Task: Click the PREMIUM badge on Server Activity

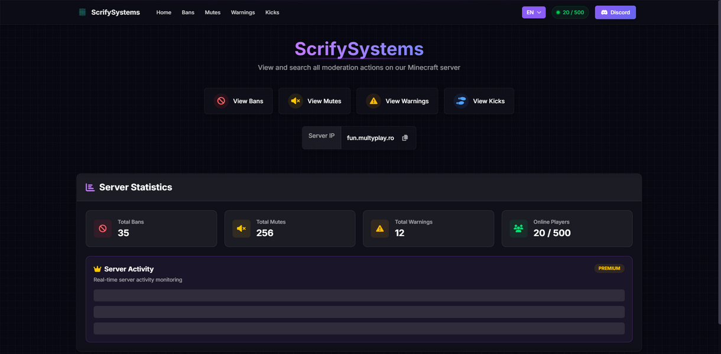Action: (x=609, y=268)
